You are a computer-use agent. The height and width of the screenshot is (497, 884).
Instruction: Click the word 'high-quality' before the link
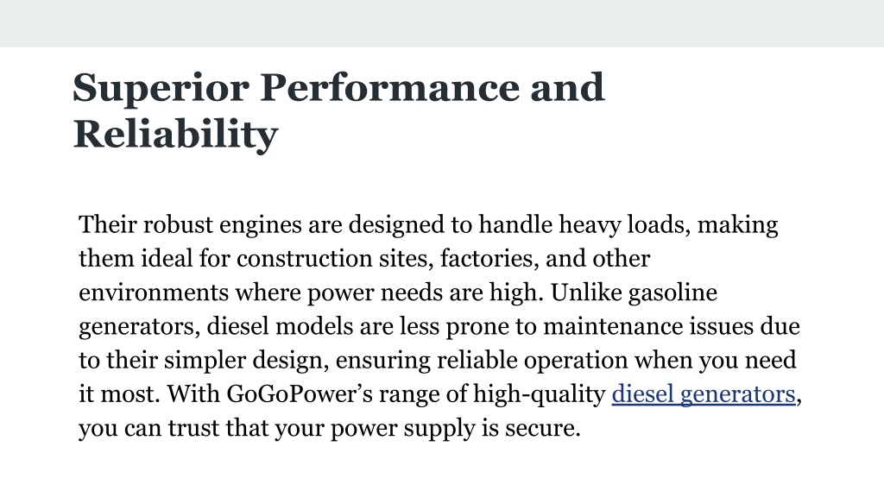coord(539,394)
